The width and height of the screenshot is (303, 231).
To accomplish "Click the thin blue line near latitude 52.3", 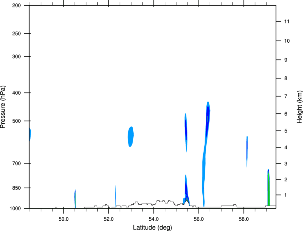I will [x=115, y=196].
